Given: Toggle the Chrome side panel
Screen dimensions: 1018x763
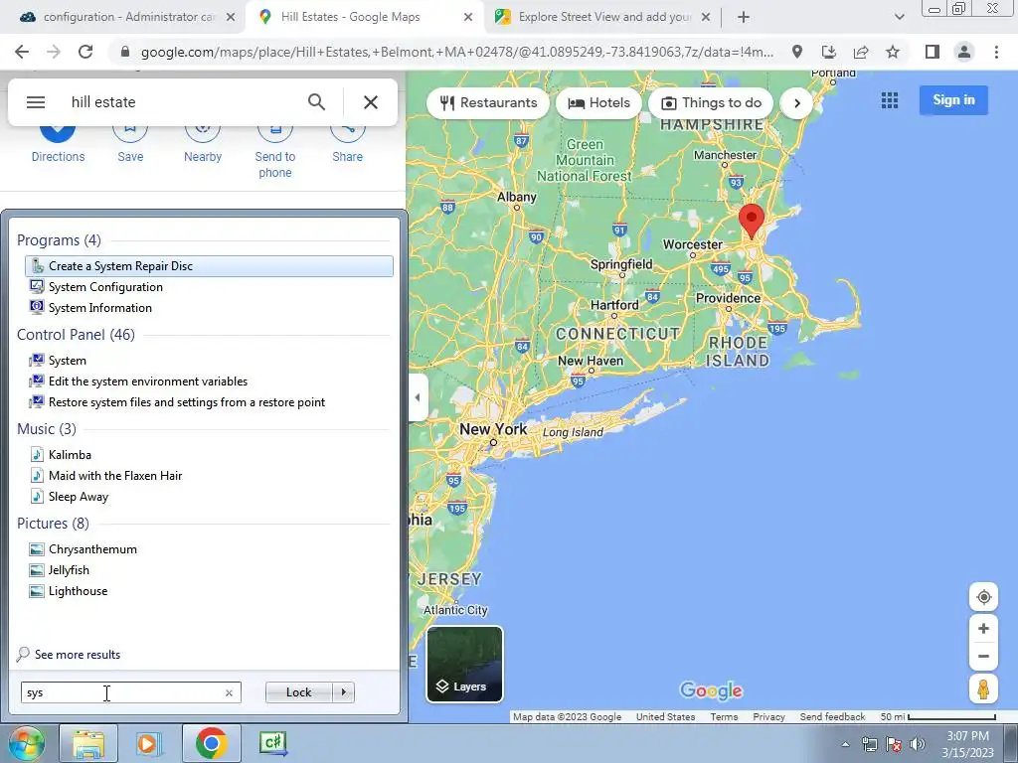Looking at the screenshot, I should (933, 52).
